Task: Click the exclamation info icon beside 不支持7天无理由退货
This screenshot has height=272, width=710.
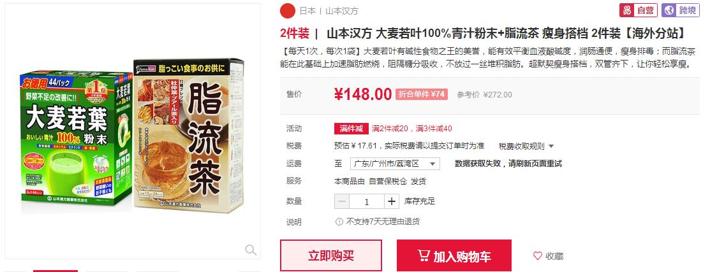Action: 339,222
